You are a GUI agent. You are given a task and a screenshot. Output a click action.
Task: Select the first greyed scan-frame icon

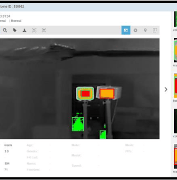(x=34, y=30)
